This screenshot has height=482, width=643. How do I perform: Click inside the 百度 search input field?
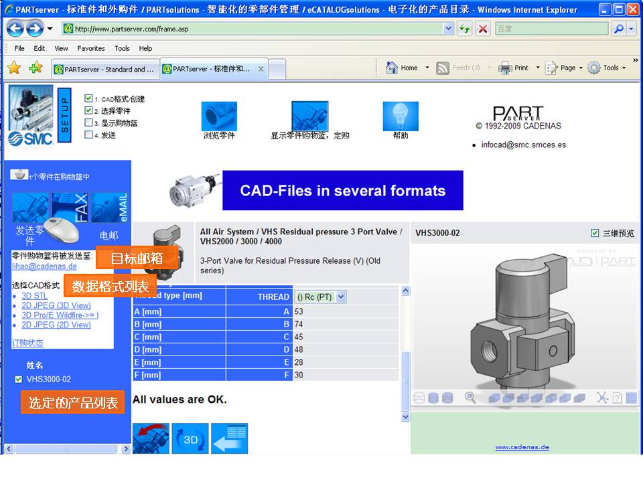pyautogui.click(x=551, y=29)
